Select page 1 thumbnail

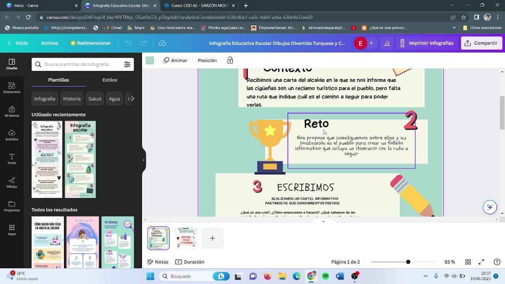158,238
